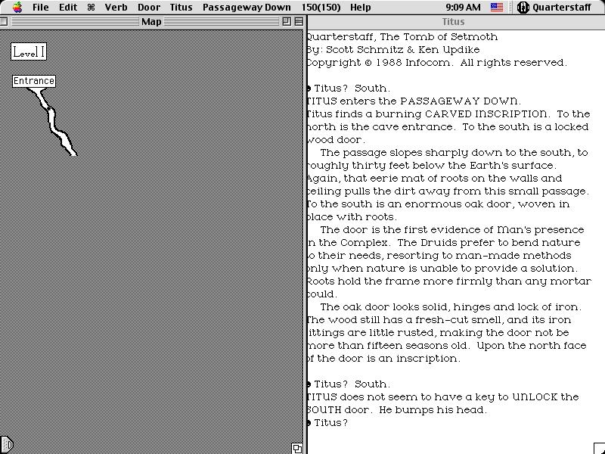Click the 9:09 AM menu bar clock
Image resolution: width=605 pixels, height=454 pixels.
463,7
